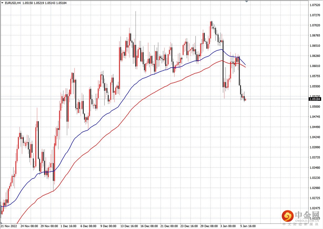Click the 21 Nov 2022 time label
Image resolution: width=323 pixels, height=229 pixels.
(9, 226)
